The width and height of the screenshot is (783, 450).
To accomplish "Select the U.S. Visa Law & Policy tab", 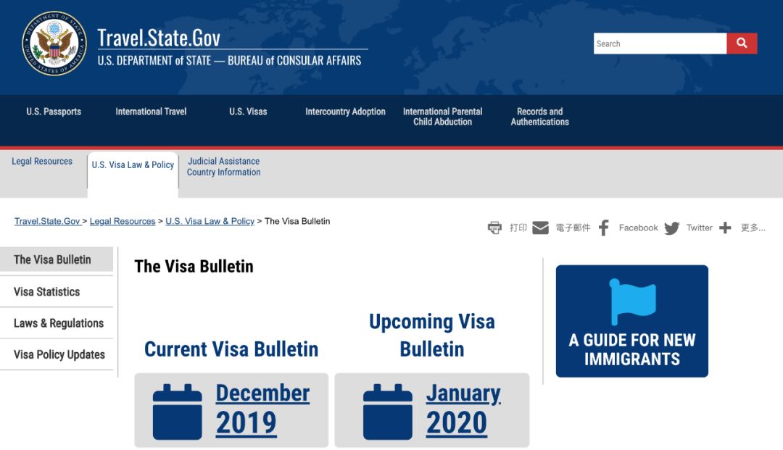I will 133,164.
